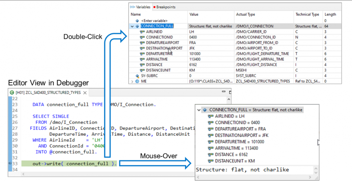352x182 pixels.
Task: Click the structure icon beside DEPARTURETIME in table
Action: point(142,54)
